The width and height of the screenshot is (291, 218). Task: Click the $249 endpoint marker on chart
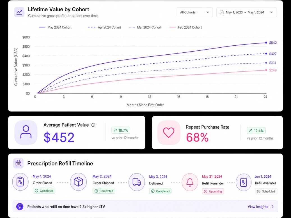266,70
